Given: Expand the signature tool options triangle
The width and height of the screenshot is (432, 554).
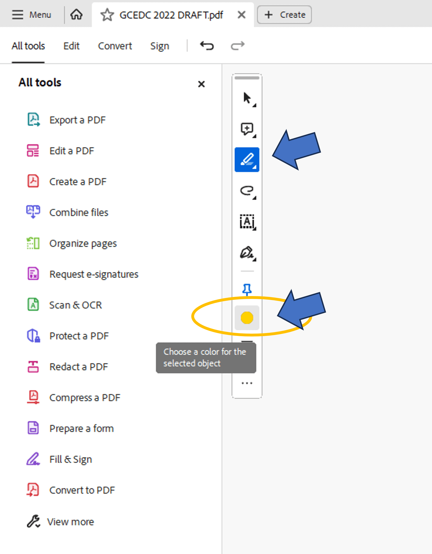Looking at the screenshot, I should [254, 259].
